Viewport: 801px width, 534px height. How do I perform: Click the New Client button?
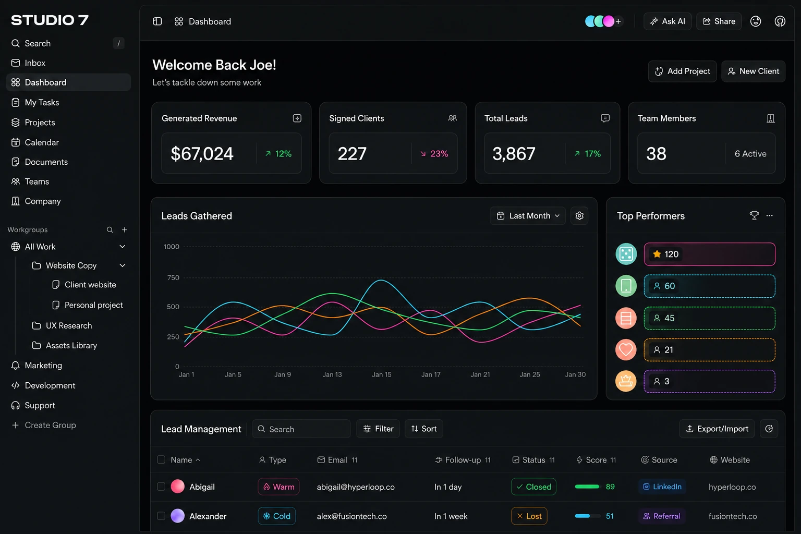[x=753, y=71]
